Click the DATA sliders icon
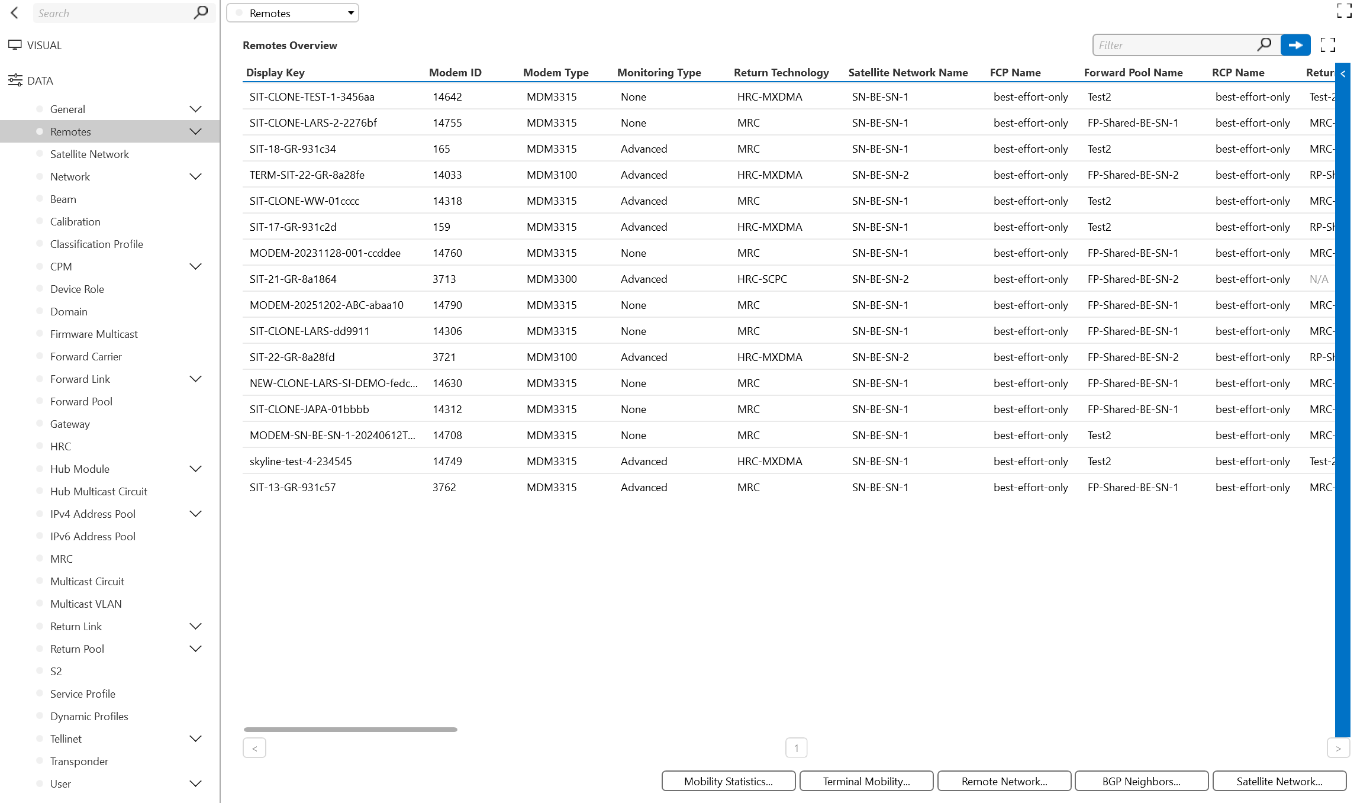 pyautogui.click(x=15, y=80)
